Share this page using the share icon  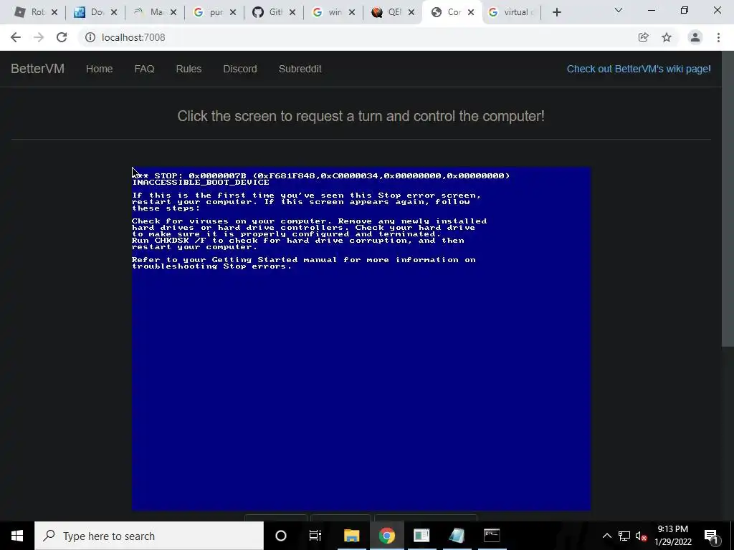643,37
